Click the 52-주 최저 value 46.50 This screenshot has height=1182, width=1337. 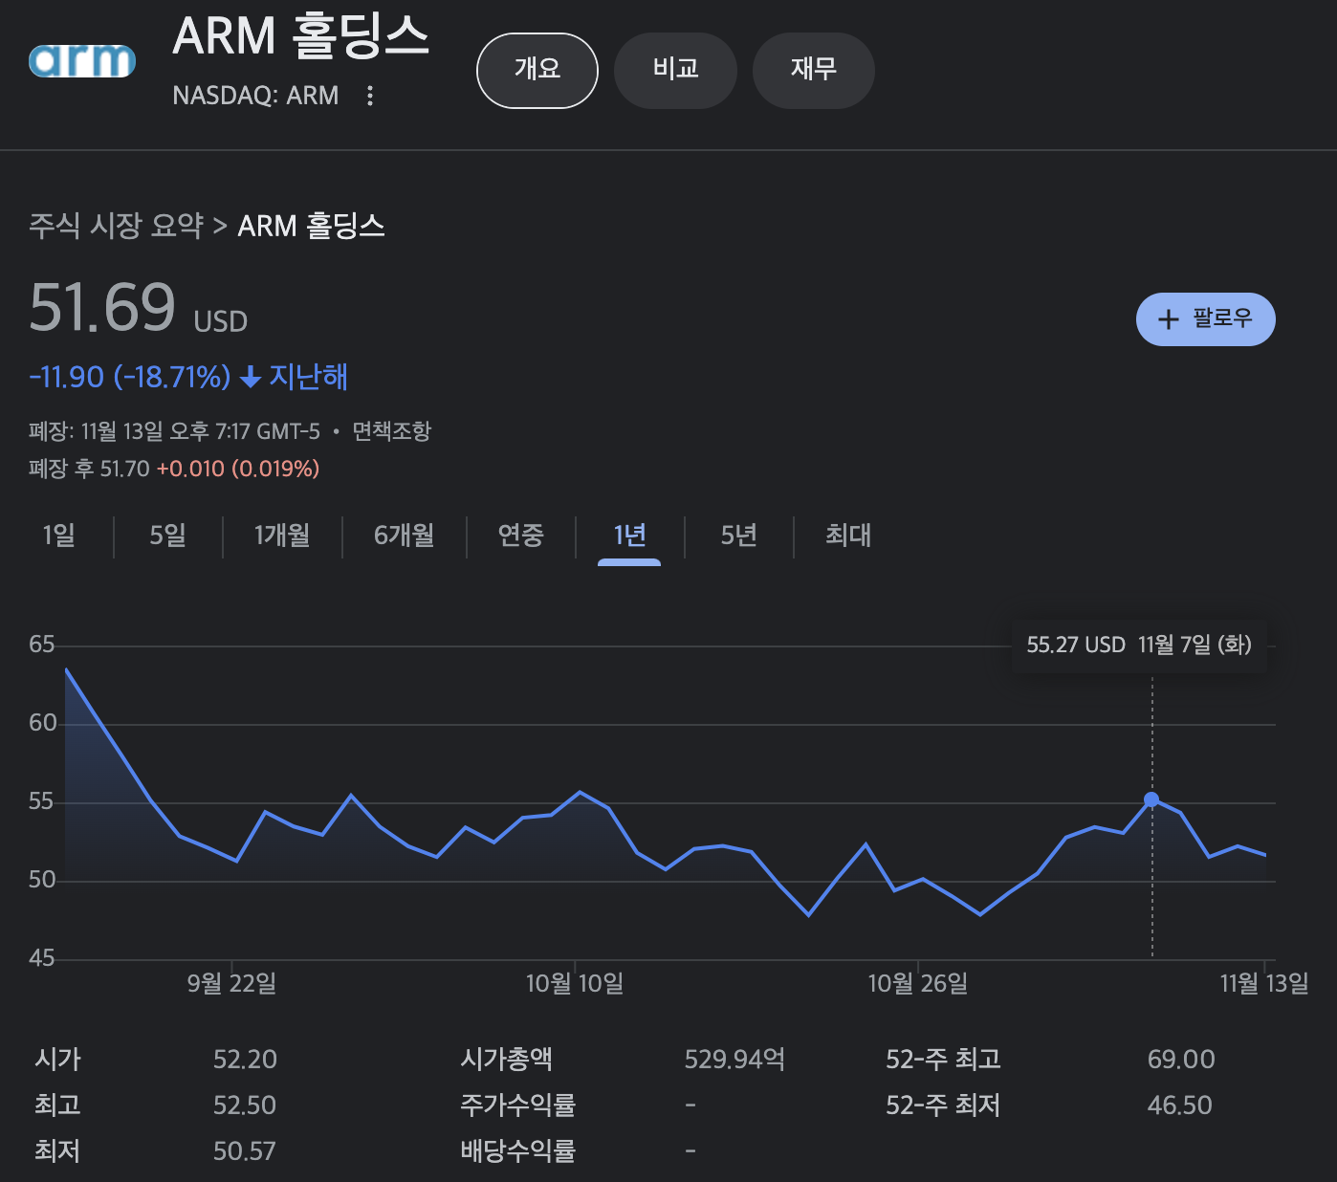click(1179, 1105)
